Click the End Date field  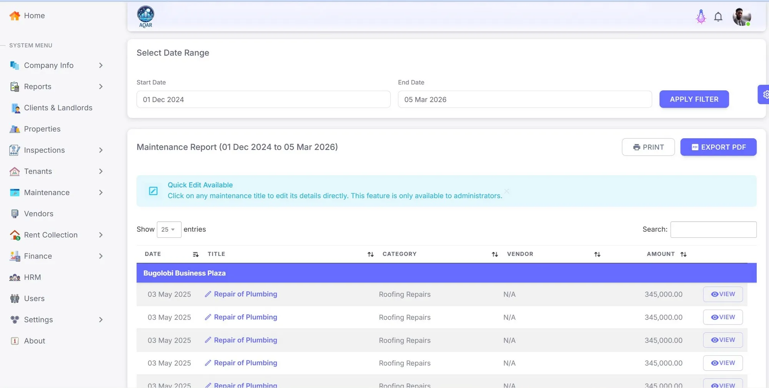pyautogui.click(x=525, y=99)
